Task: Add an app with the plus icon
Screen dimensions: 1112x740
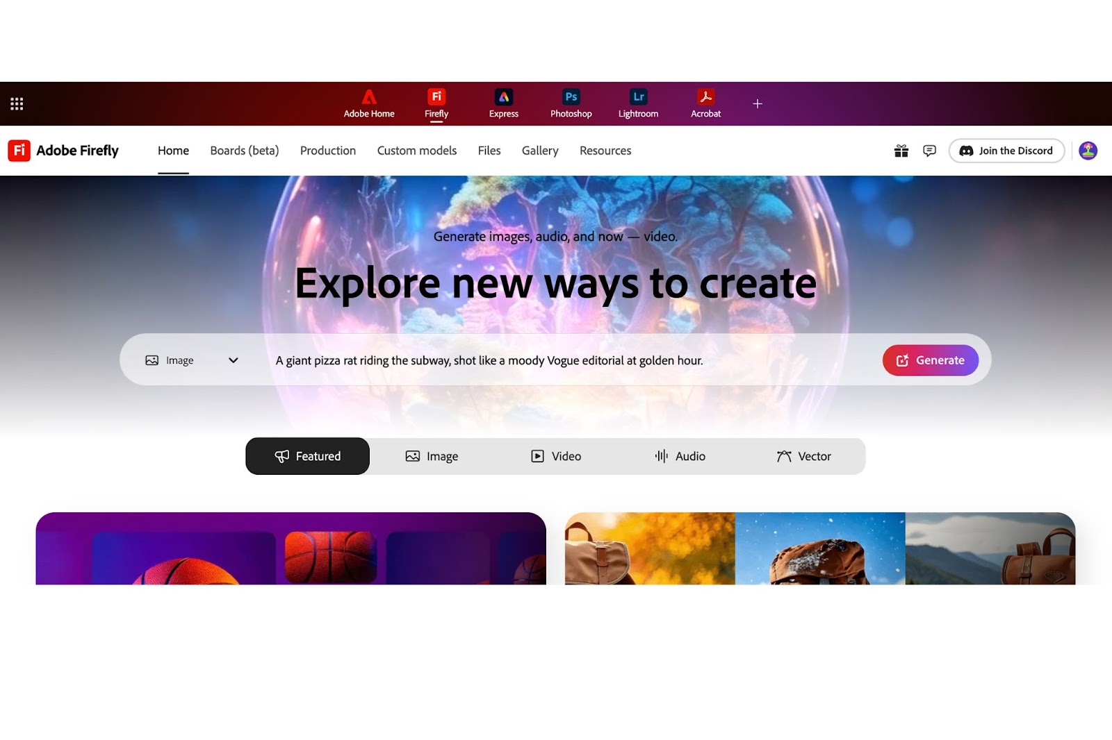Action: tap(758, 103)
